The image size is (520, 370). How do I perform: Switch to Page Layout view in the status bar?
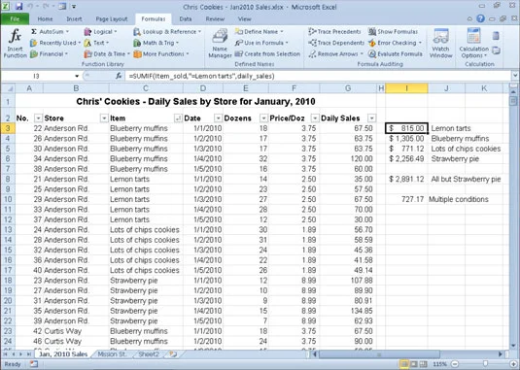(413, 364)
